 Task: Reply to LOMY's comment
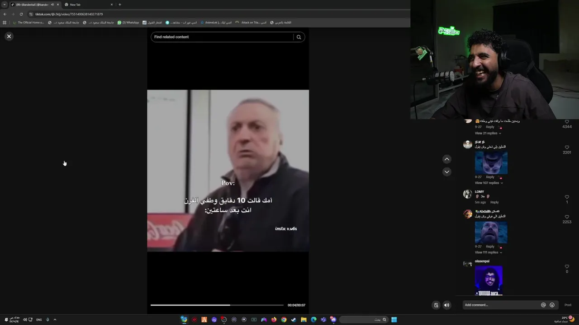coord(494,202)
